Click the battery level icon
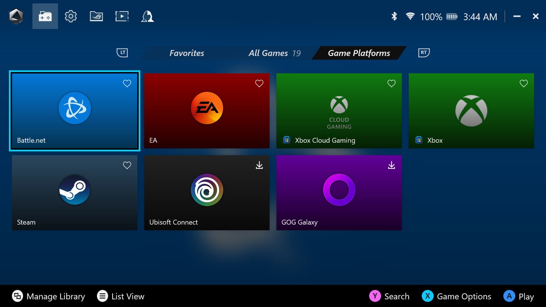Image resolution: width=546 pixels, height=307 pixels. pos(452,17)
